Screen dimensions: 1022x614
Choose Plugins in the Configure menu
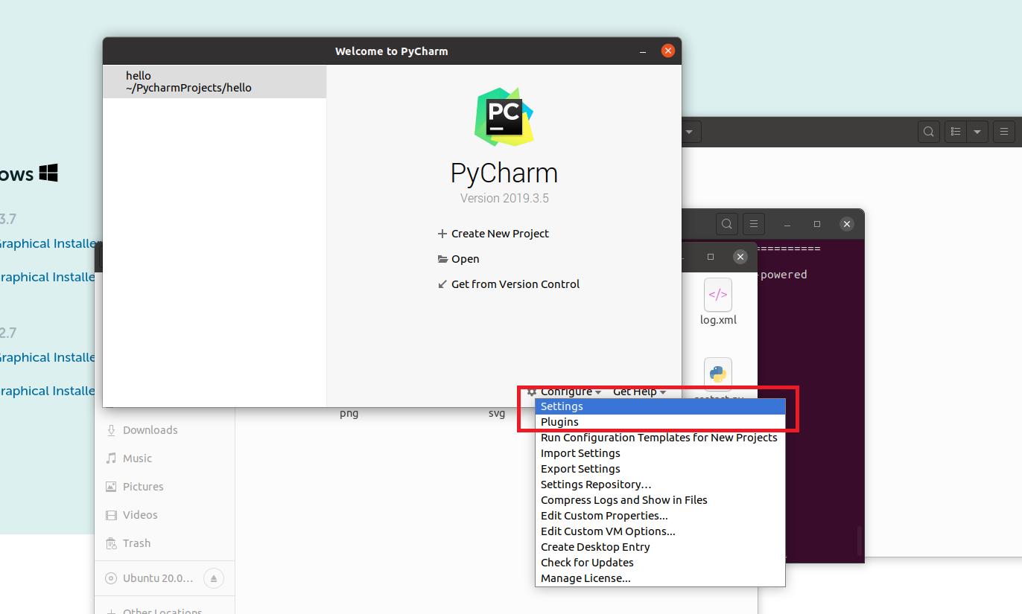(559, 421)
